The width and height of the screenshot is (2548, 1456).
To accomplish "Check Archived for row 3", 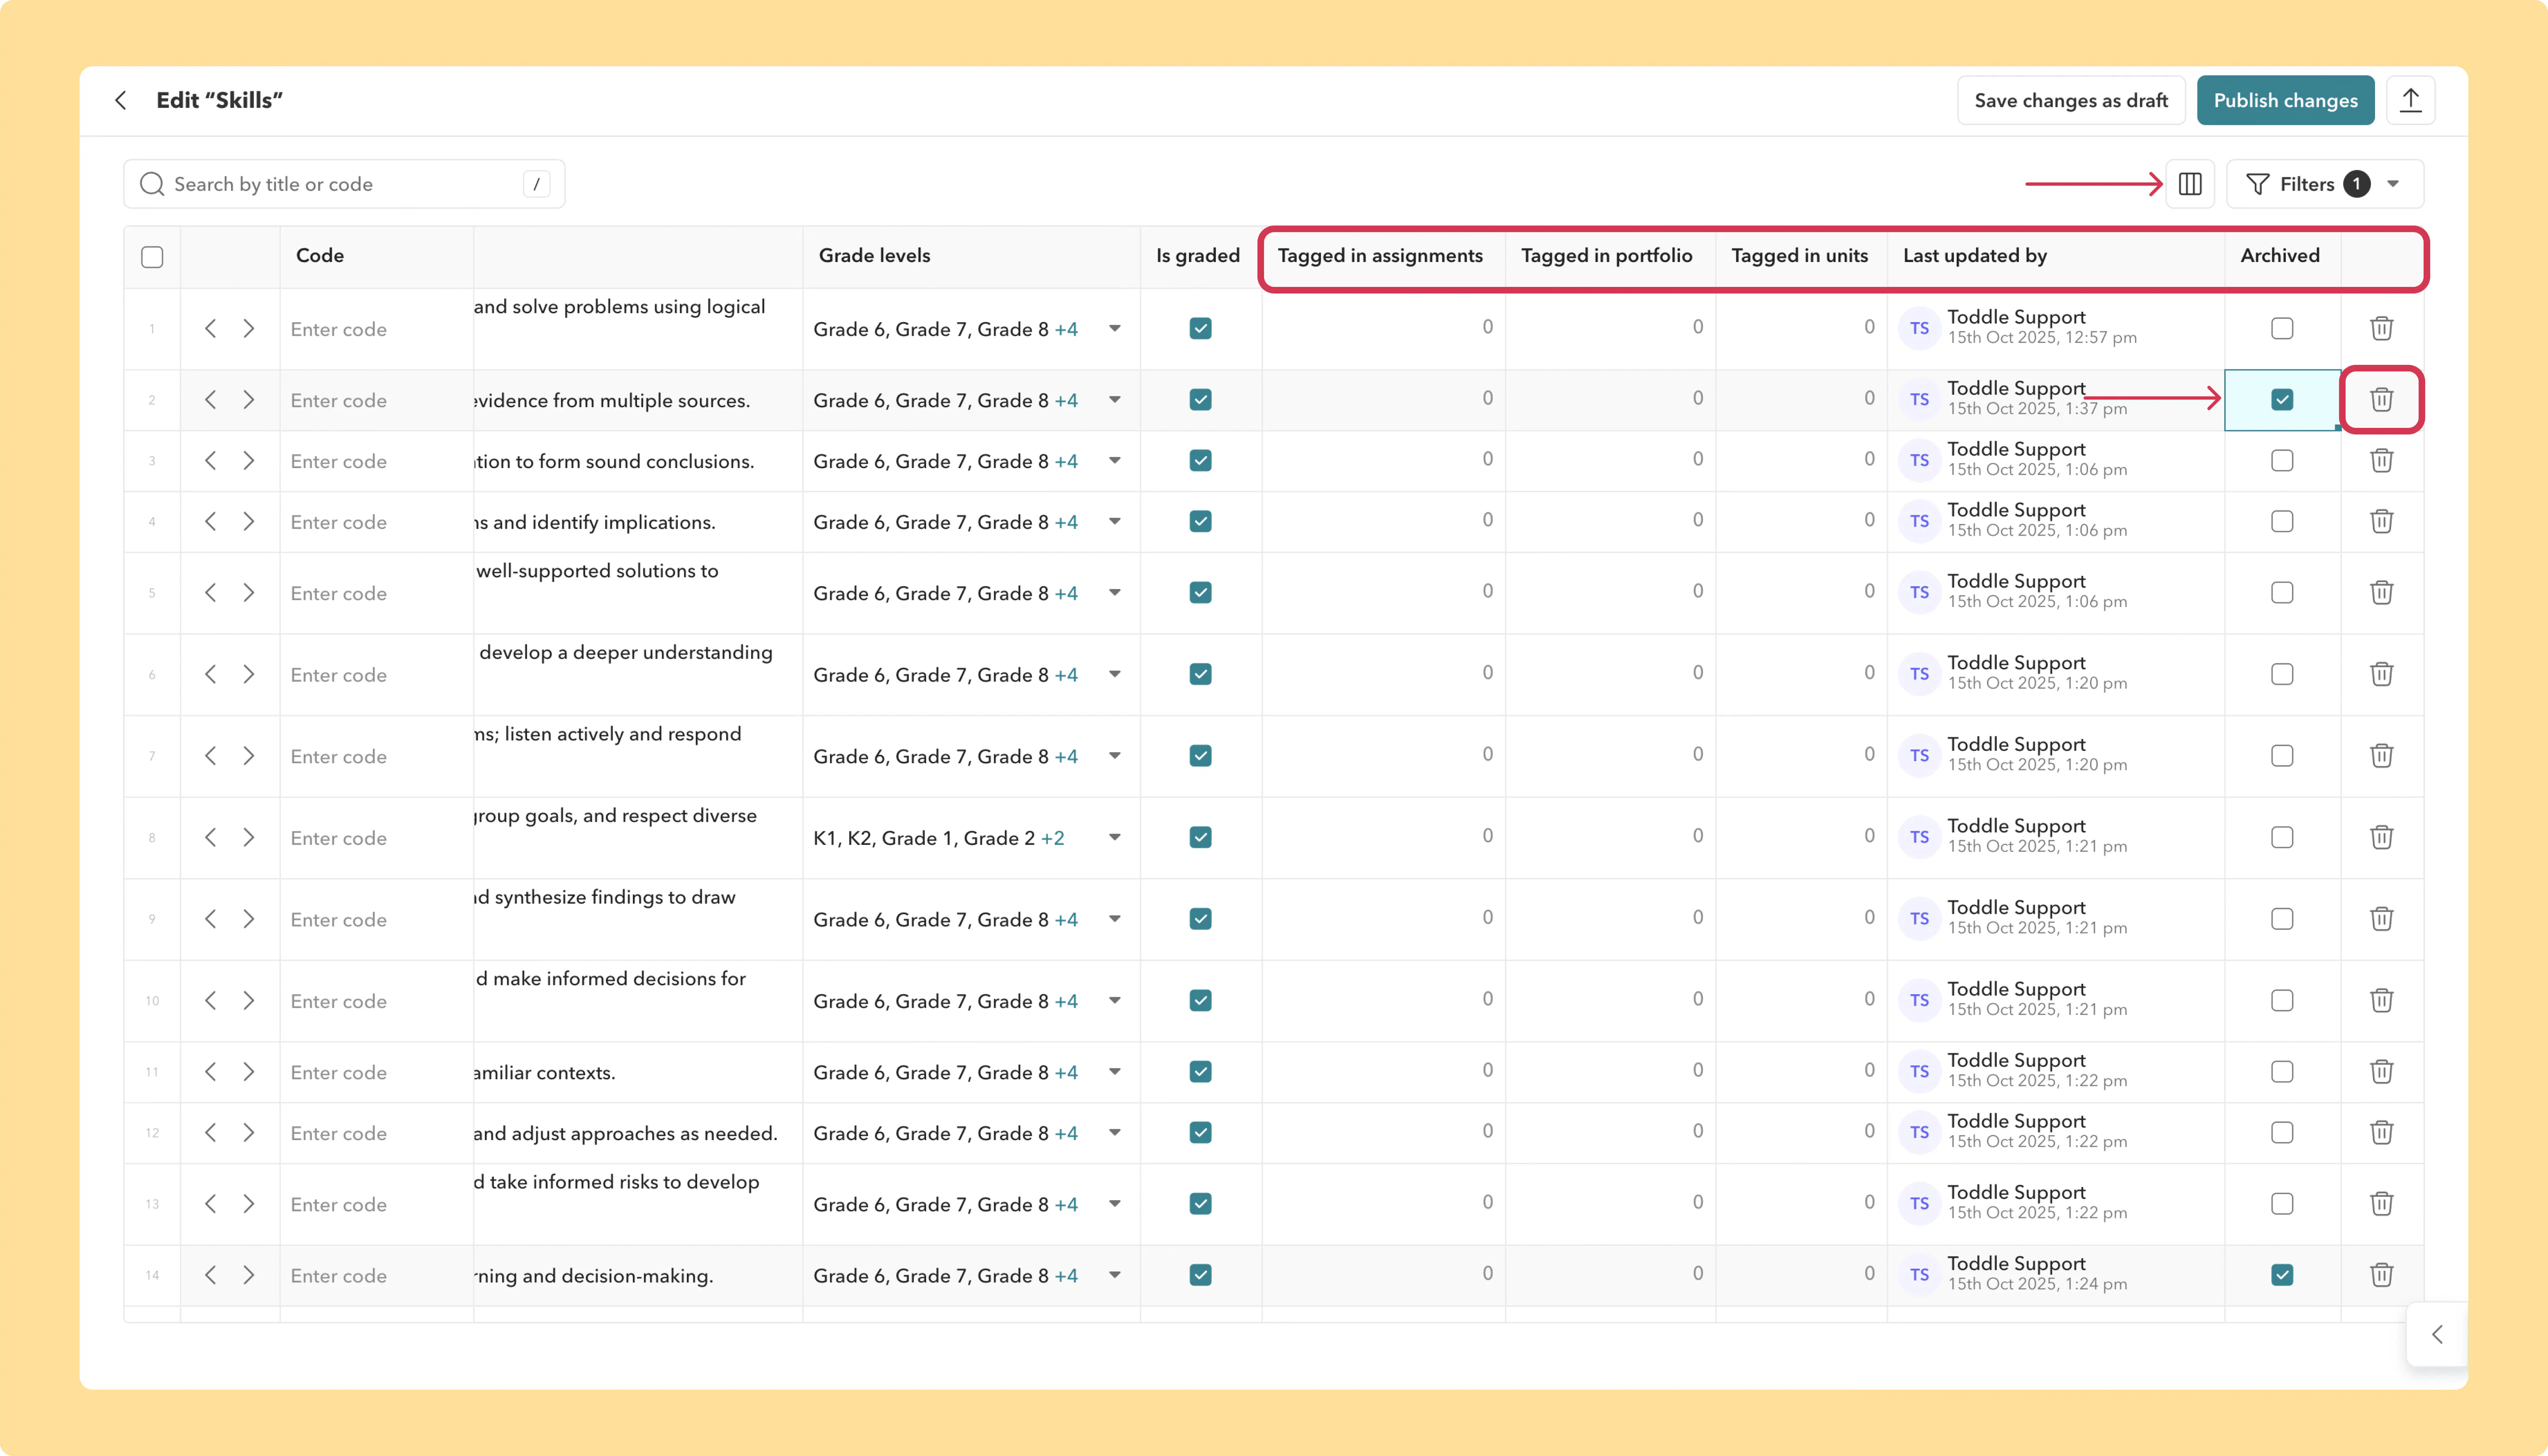I will coord(2282,460).
